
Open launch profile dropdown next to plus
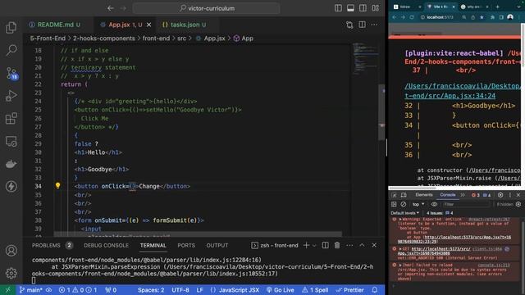314,246
